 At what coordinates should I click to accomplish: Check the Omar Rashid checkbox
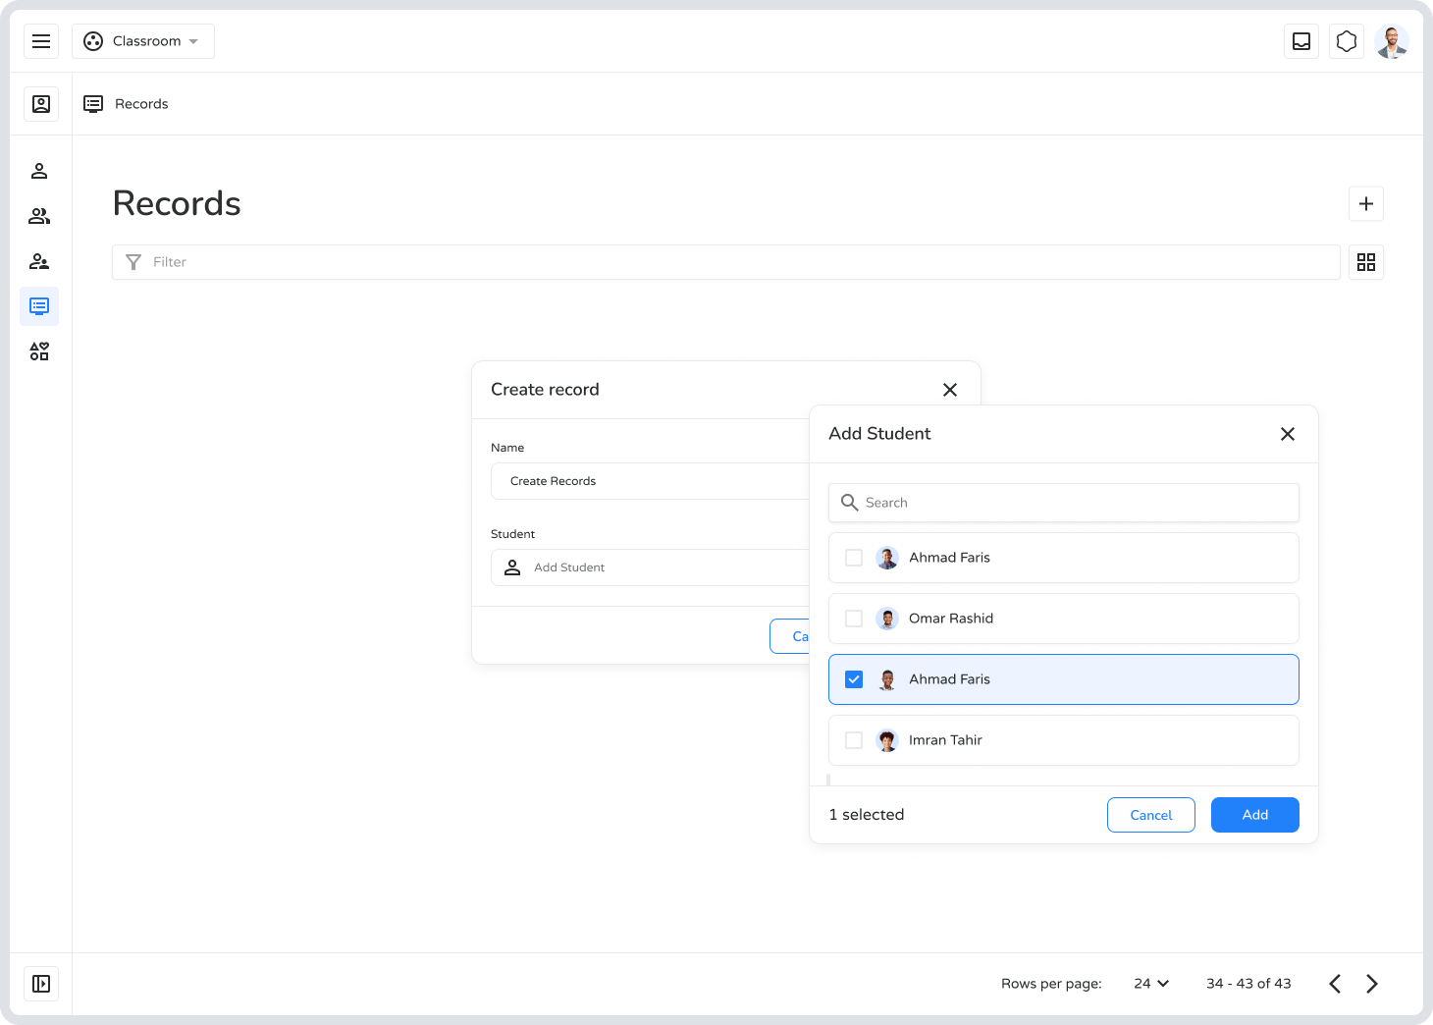854,619
